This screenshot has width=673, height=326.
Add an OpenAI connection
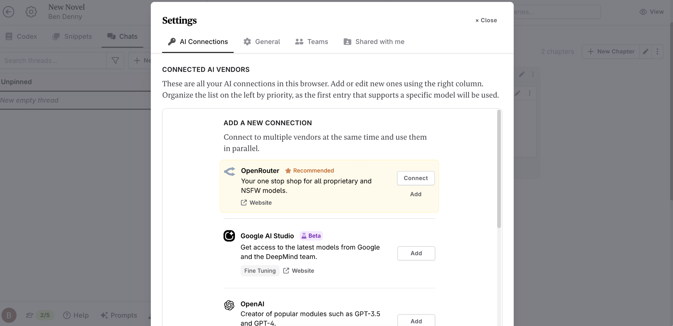pyautogui.click(x=416, y=320)
